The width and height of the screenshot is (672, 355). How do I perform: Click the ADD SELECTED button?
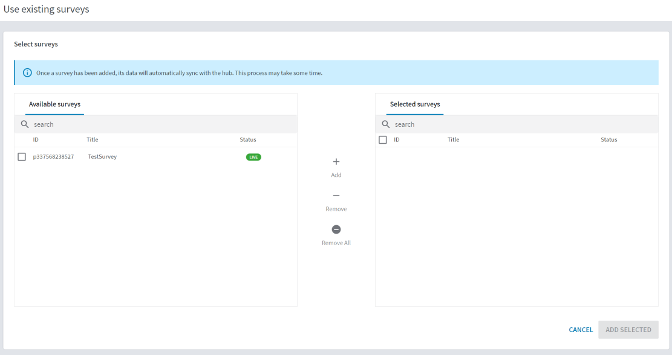point(628,330)
